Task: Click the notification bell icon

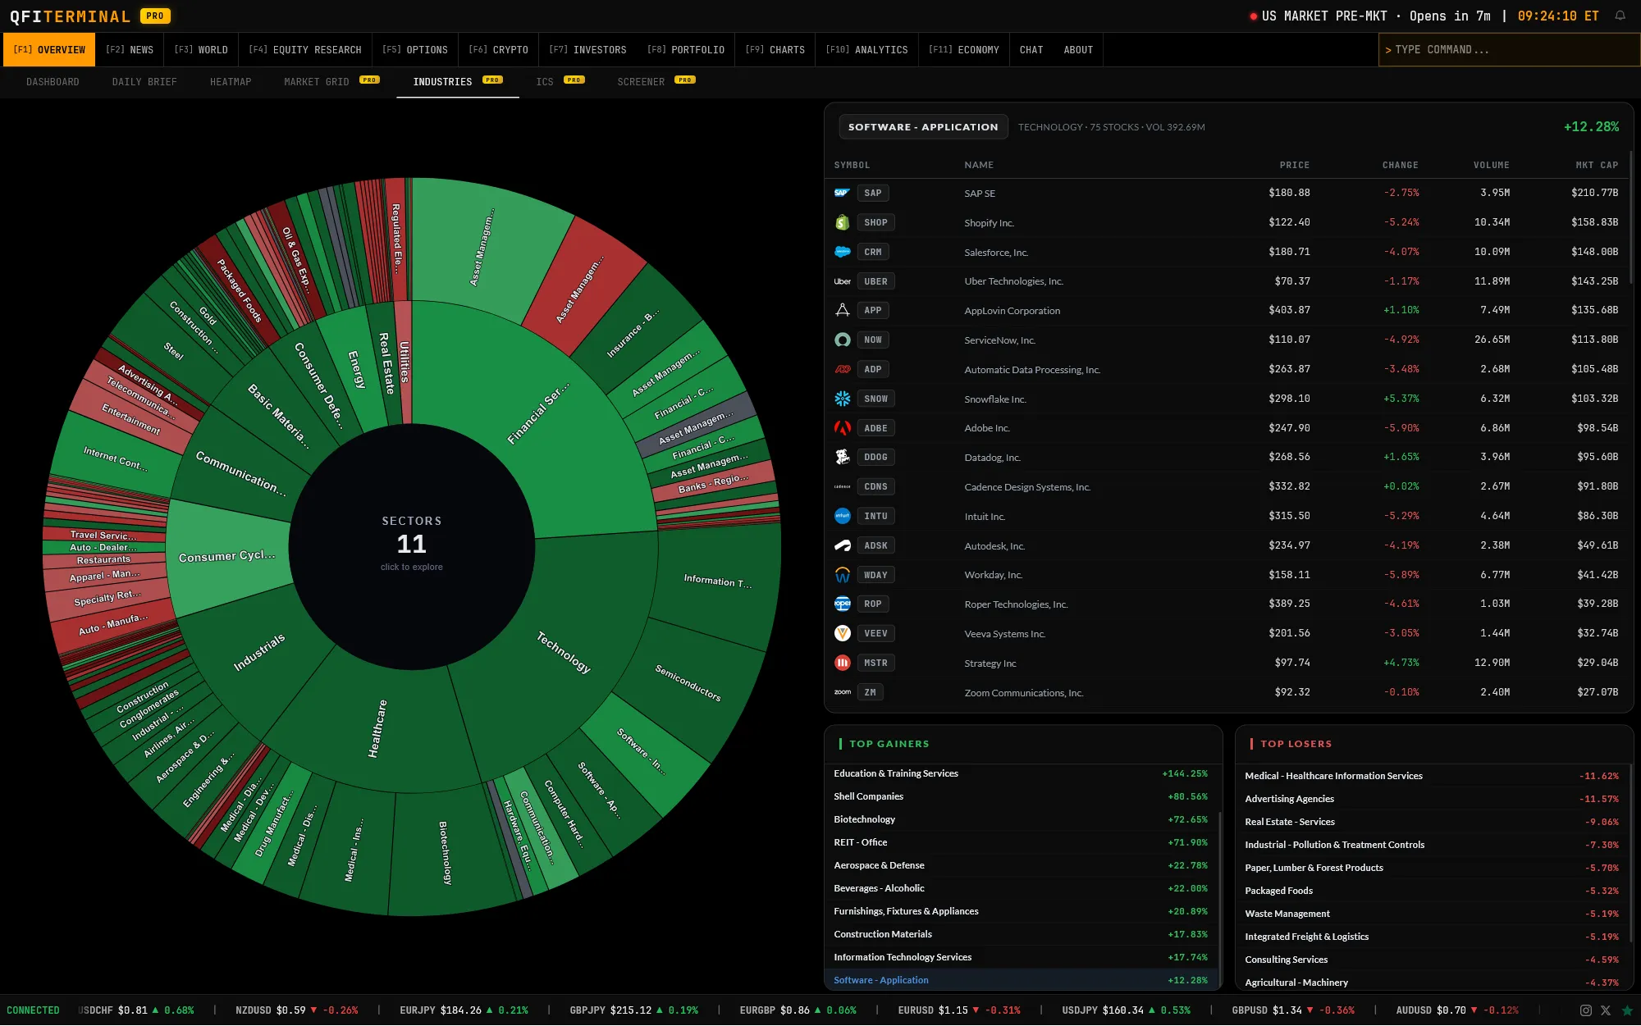Action: point(1620,16)
